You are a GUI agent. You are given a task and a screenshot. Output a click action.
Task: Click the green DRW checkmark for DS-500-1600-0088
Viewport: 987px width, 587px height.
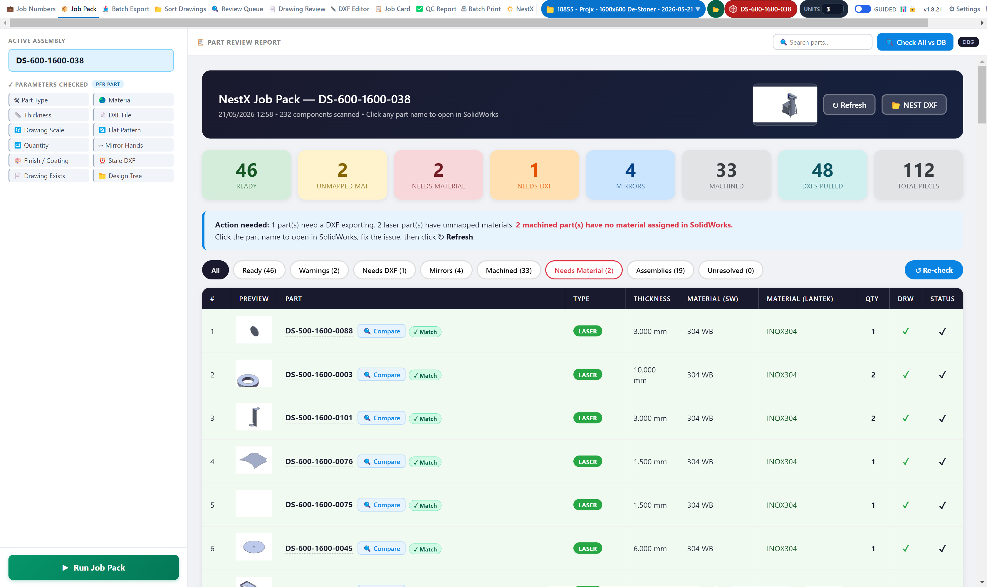(x=905, y=331)
